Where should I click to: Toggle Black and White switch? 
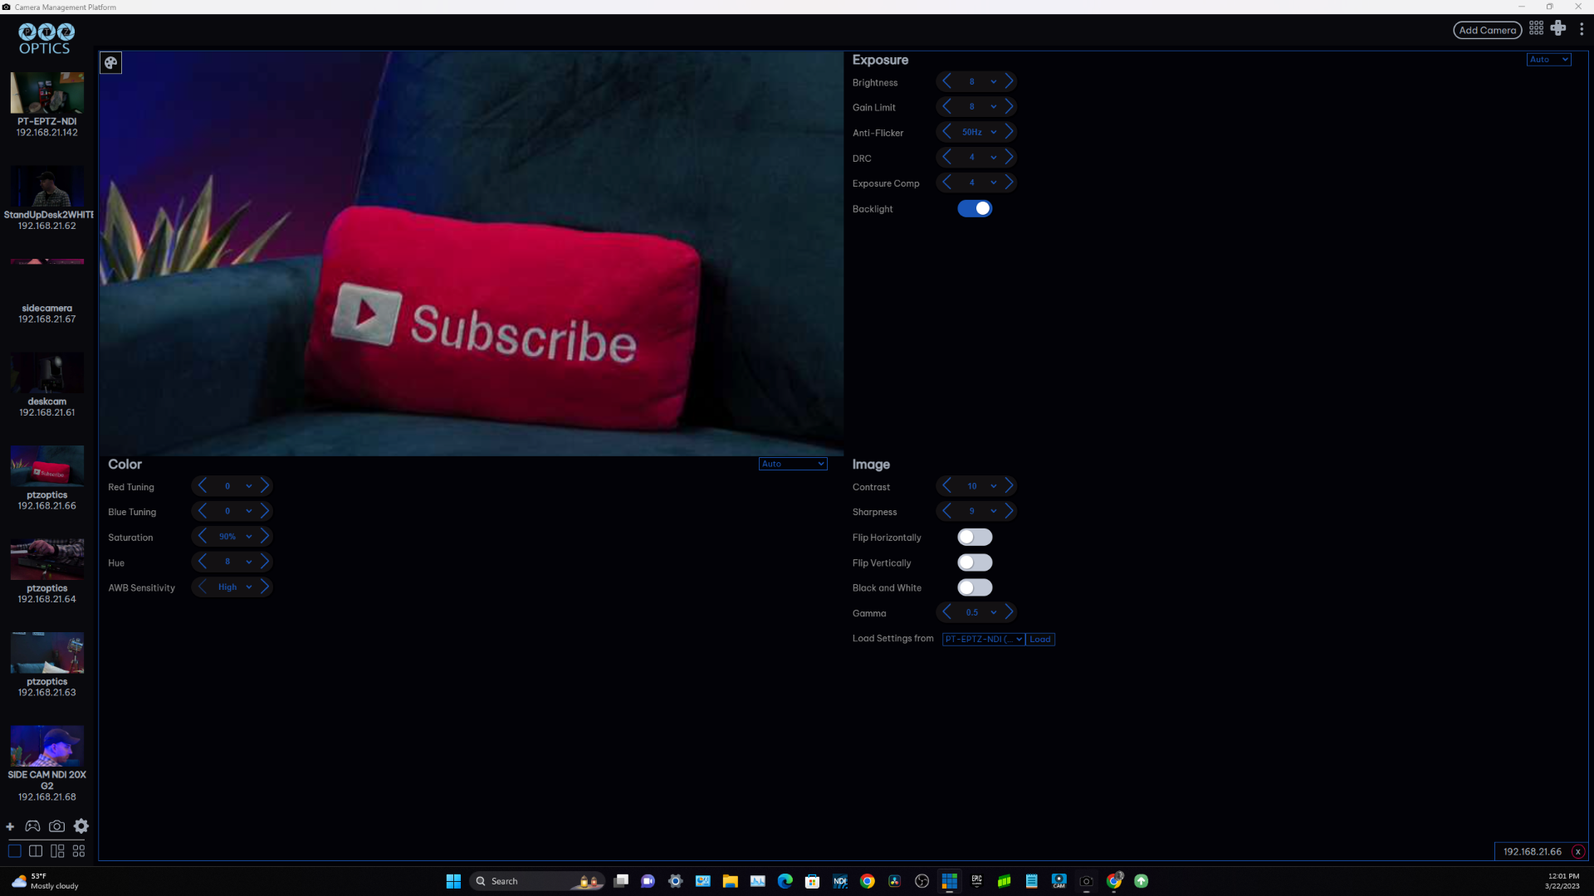[975, 587]
